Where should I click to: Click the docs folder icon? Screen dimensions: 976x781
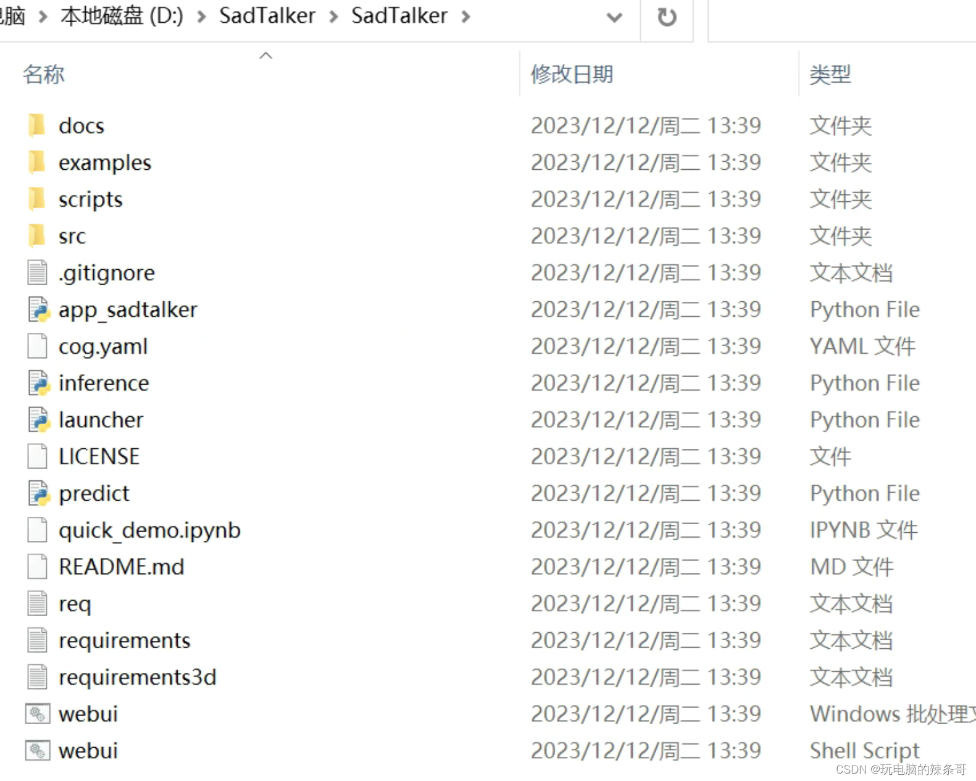37,125
